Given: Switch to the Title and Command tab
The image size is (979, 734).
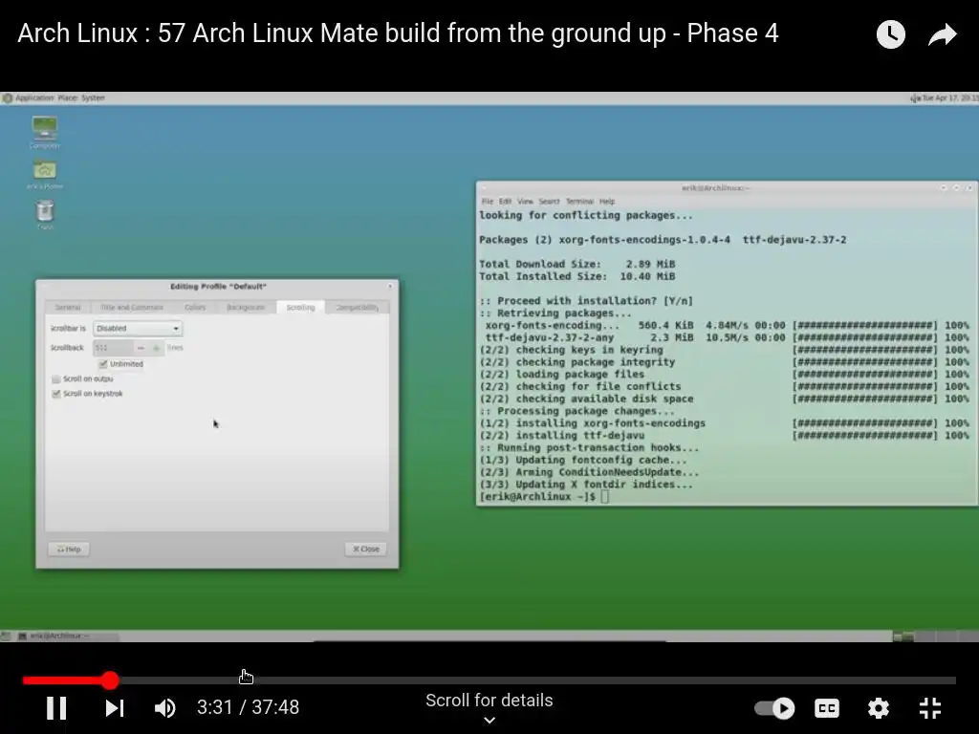Looking at the screenshot, I should 132,307.
